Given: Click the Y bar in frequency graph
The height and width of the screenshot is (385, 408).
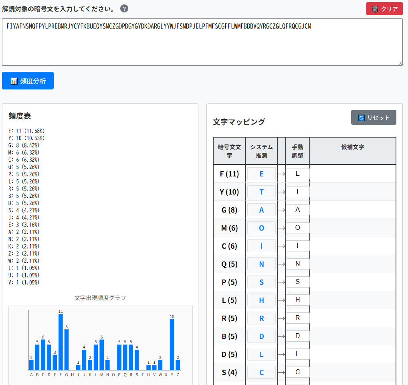Looking at the screenshot, I should 172,344.
